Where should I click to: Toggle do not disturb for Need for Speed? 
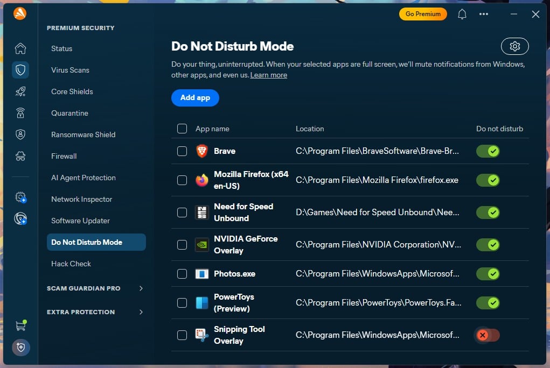point(488,213)
